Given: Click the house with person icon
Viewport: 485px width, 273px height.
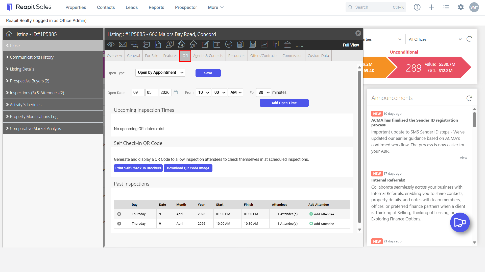Looking at the screenshot, I should (181, 44).
